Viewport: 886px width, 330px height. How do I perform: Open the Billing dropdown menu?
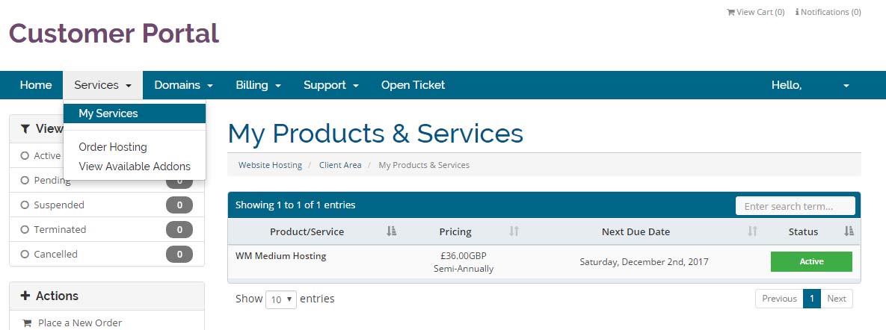258,85
